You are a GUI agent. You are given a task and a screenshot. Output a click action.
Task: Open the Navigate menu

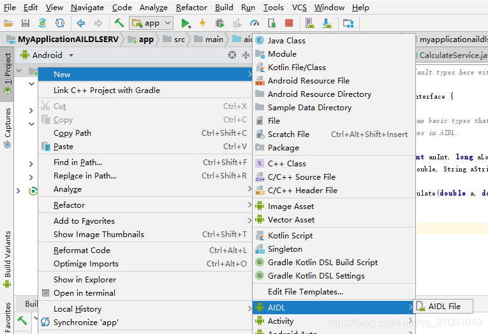point(87,8)
